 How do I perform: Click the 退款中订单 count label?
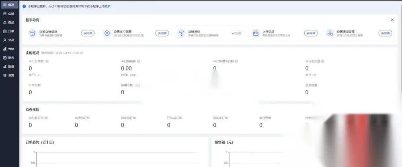point(220,118)
